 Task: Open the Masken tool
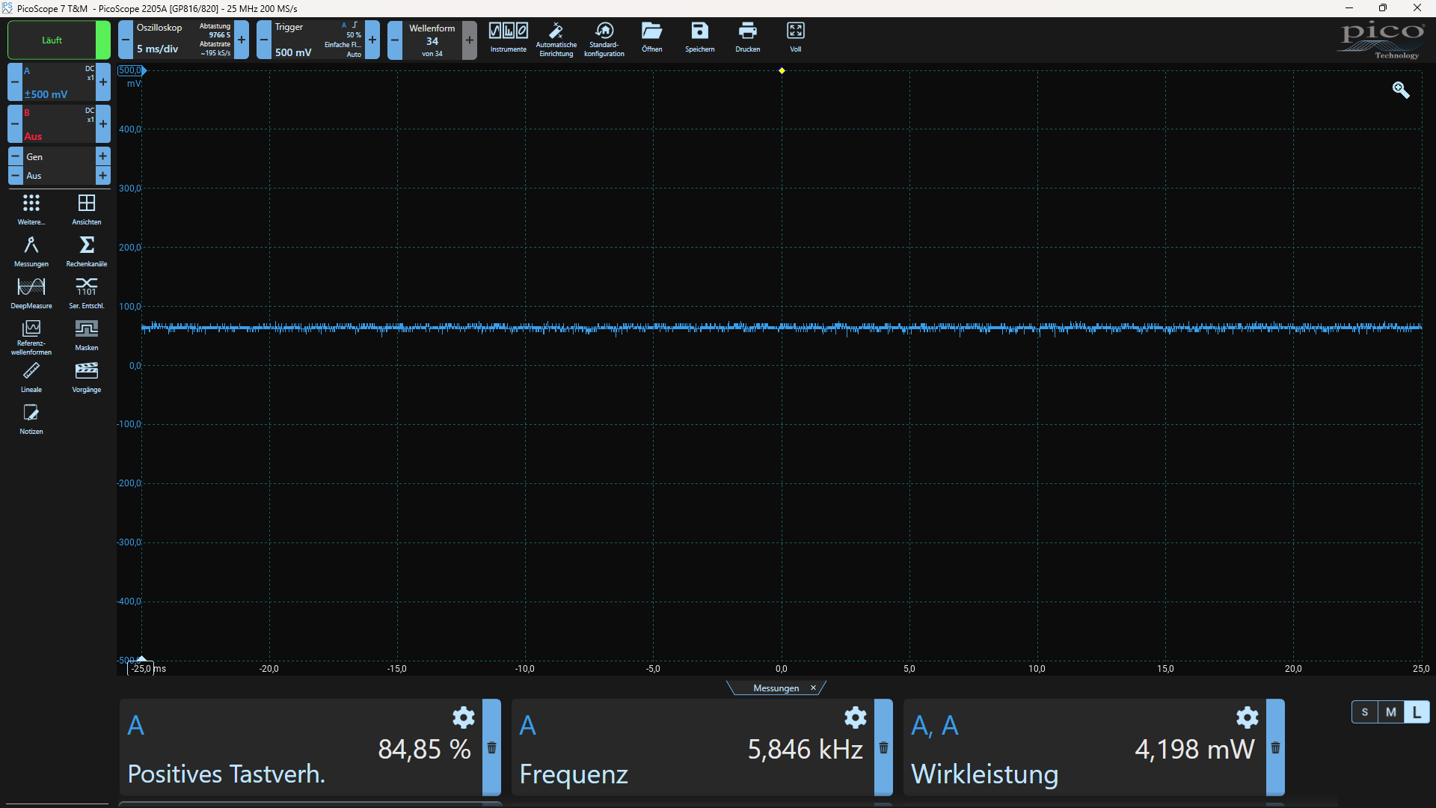(87, 334)
